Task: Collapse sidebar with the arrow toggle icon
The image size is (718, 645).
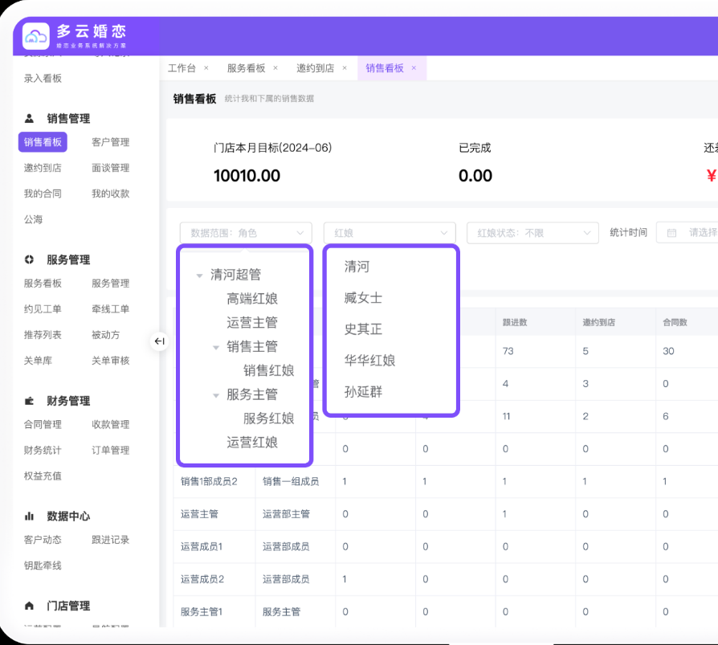Action: pyautogui.click(x=159, y=341)
